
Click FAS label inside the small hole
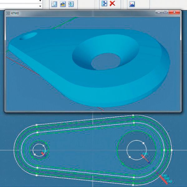(x=45, y=151)
